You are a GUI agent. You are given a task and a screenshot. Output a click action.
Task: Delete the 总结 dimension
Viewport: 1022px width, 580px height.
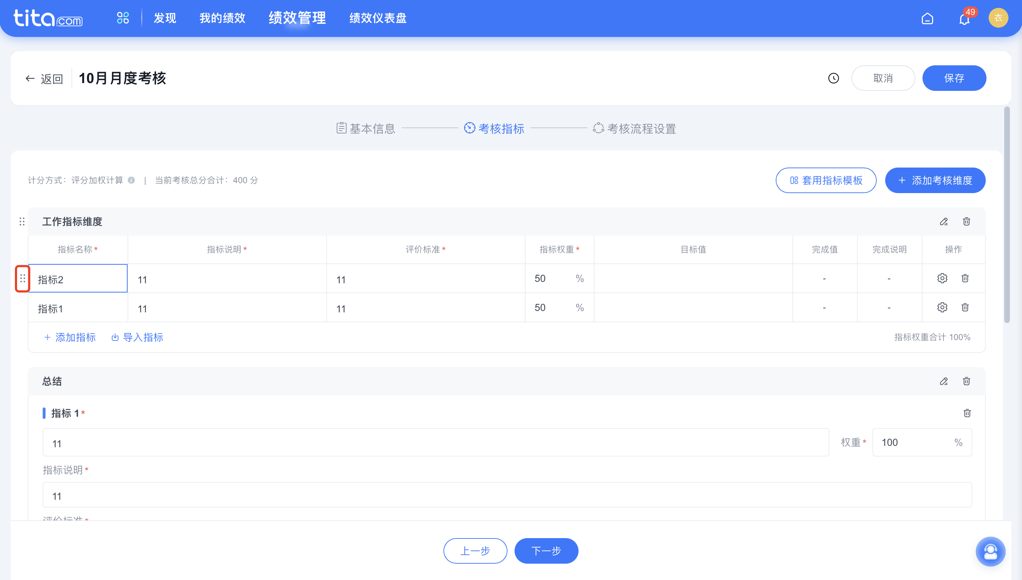pyautogui.click(x=966, y=381)
